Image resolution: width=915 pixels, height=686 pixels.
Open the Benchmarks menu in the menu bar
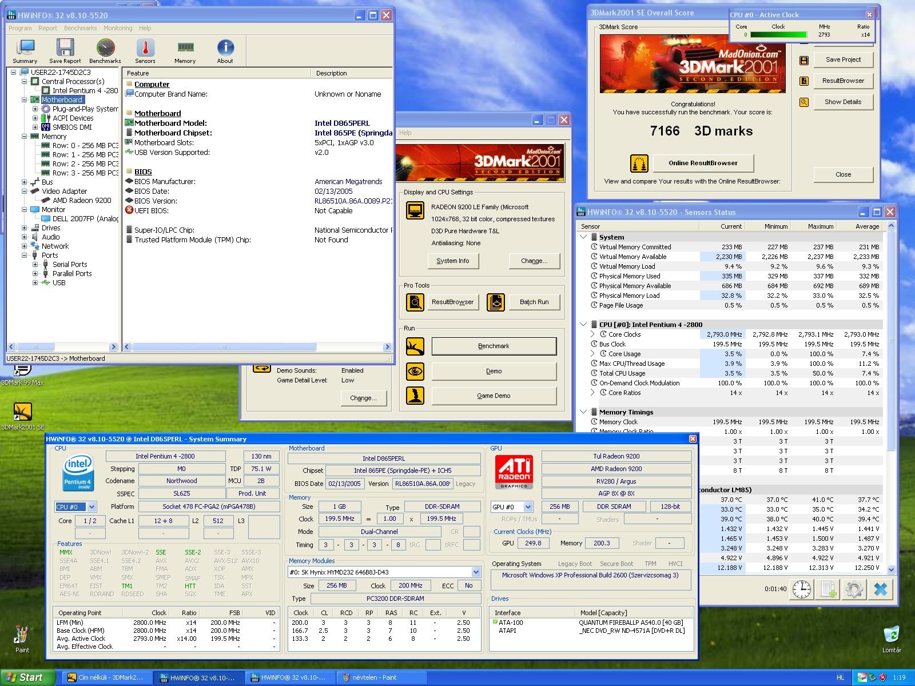pos(81,28)
